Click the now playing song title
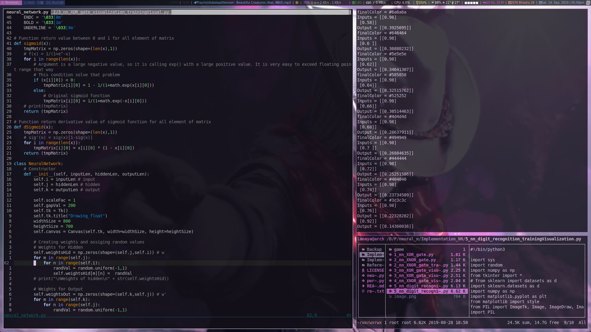591x332 pixels. coord(243,2)
